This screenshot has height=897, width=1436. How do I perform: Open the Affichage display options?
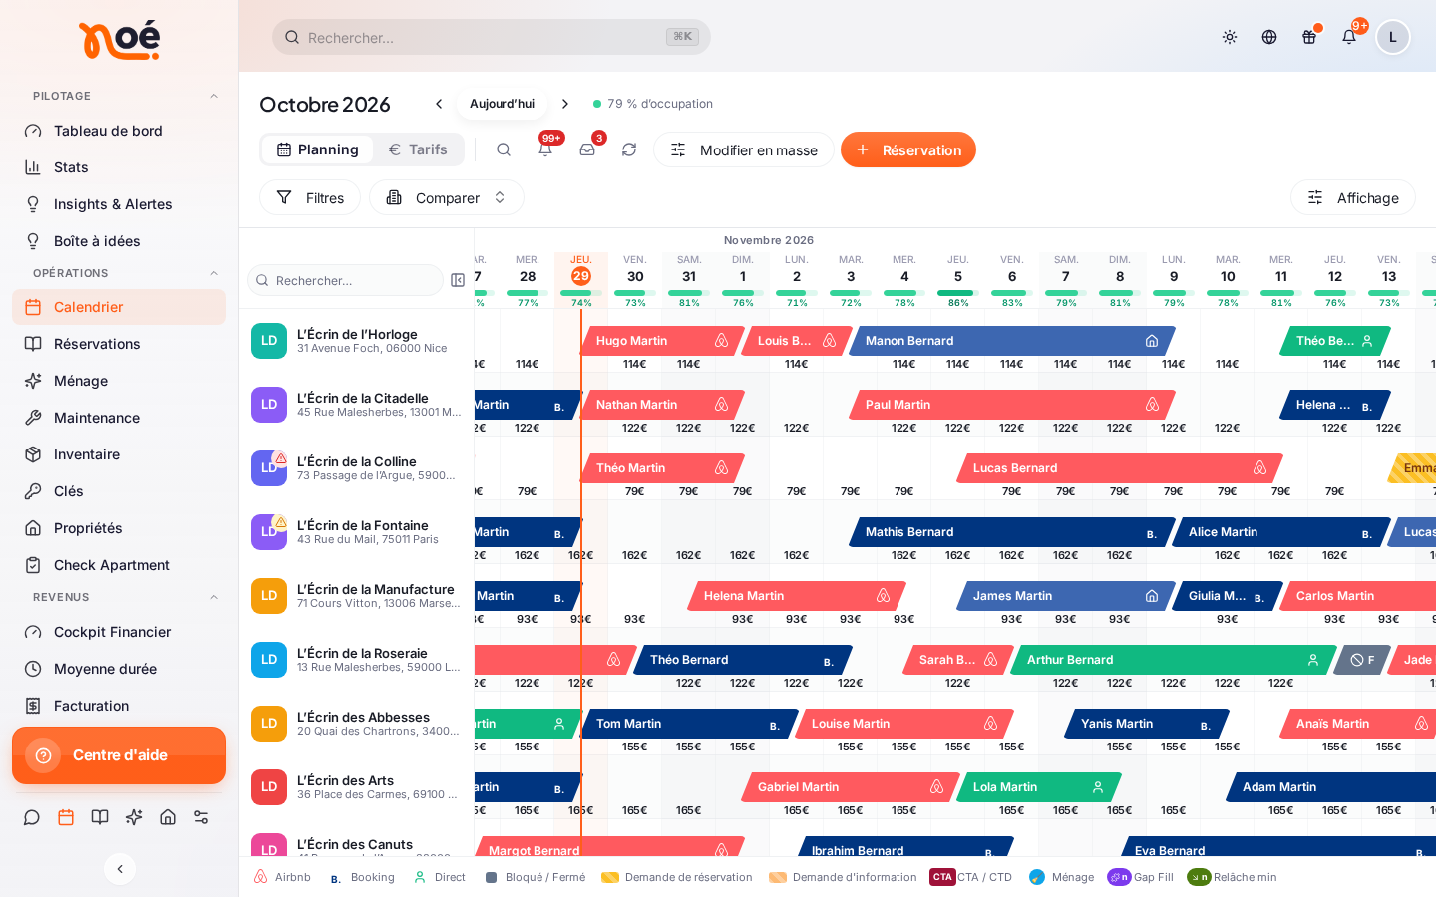[x=1353, y=197]
